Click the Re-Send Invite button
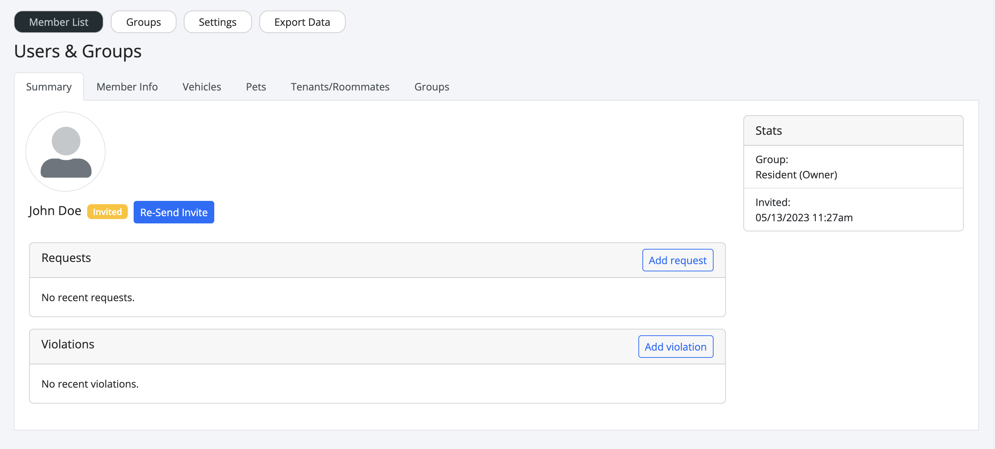The height and width of the screenshot is (449, 995). (x=174, y=212)
